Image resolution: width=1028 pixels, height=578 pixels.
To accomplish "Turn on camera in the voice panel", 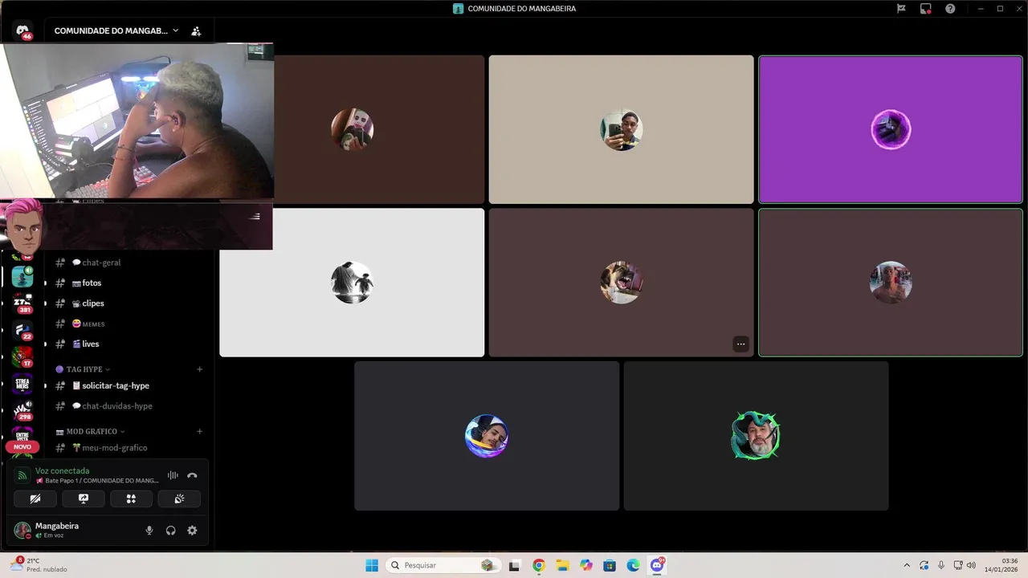I will (35, 499).
